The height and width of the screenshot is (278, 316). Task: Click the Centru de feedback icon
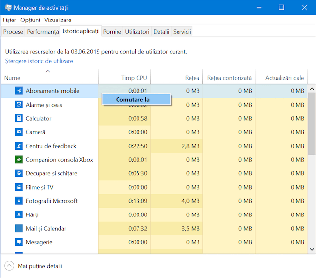pyautogui.click(x=19, y=146)
